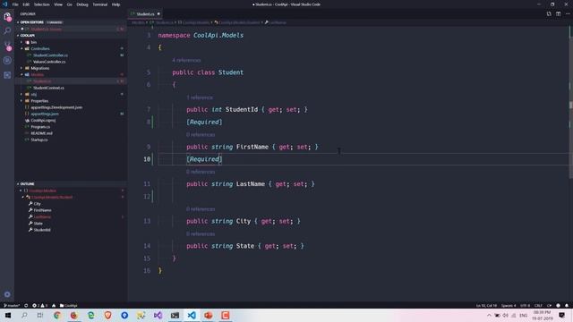
Task: Click the CoolApi project status item
Action: coord(68,306)
